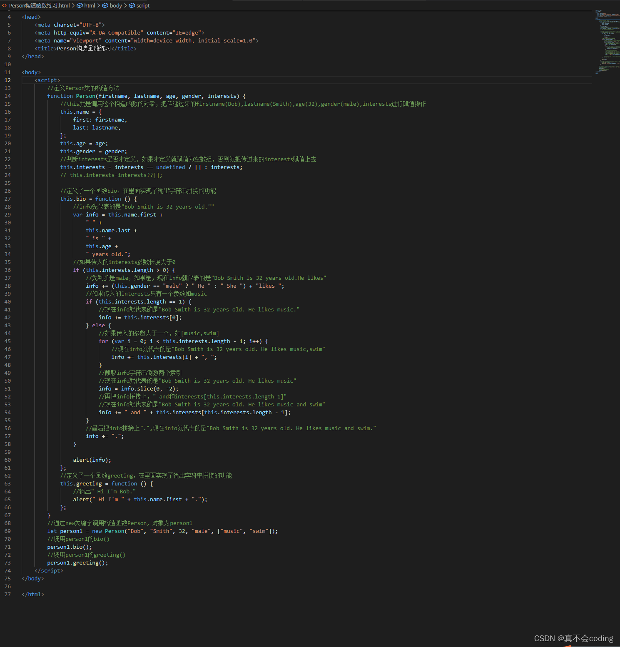Click the gender parameter in Person's signature
This screenshot has height=647, width=620.
191,96
